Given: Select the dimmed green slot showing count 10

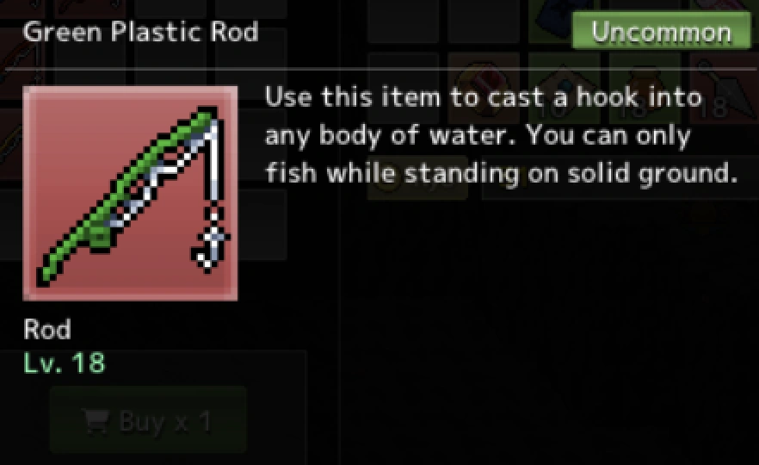Looking at the screenshot, I should tap(564, 89).
